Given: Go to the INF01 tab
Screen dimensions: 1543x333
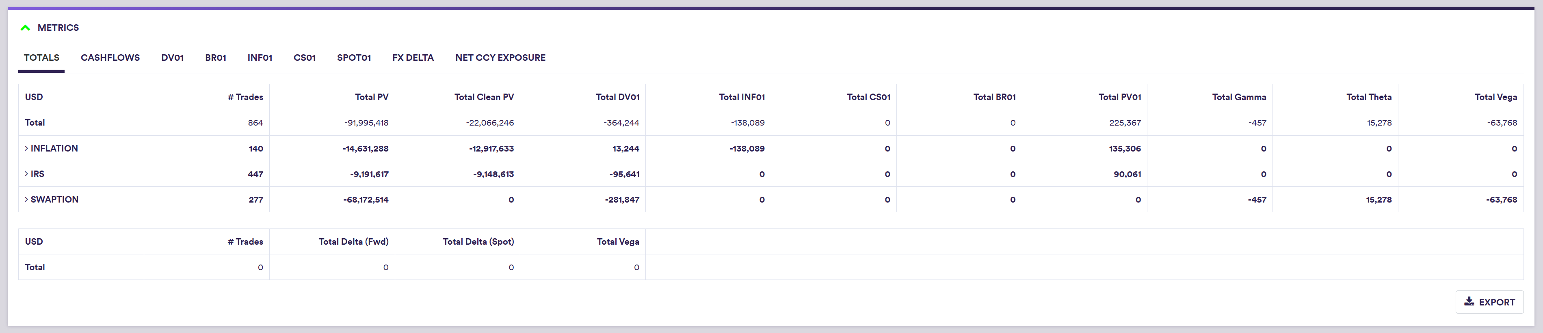Looking at the screenshot, I should tap(260, 58).
